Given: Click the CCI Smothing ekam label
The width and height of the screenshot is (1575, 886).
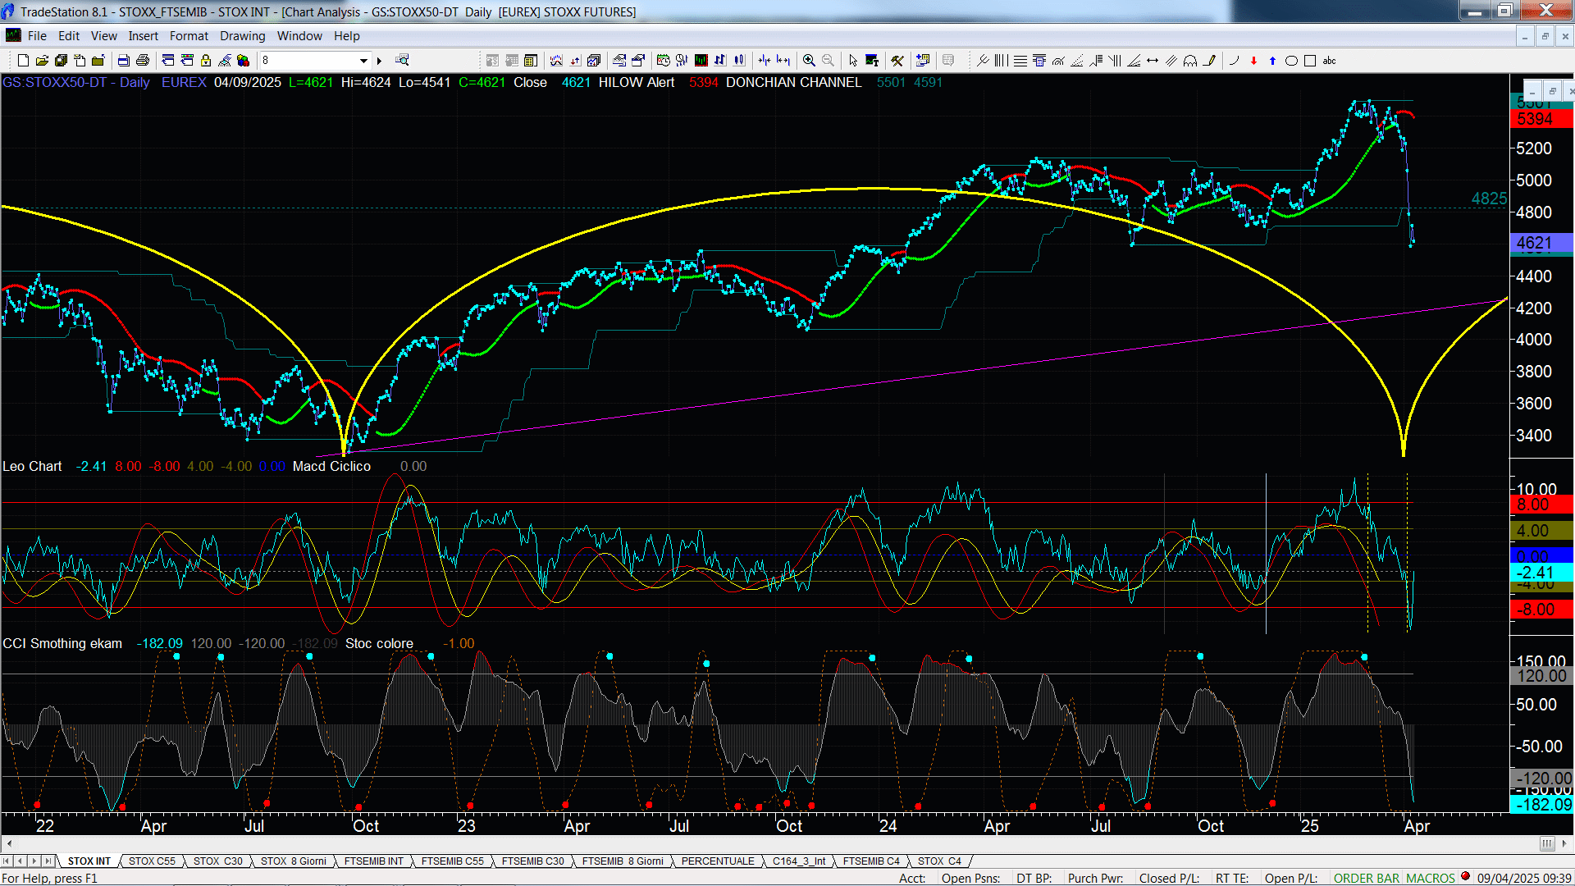Looking at the screenshot, I should point(62,643).
